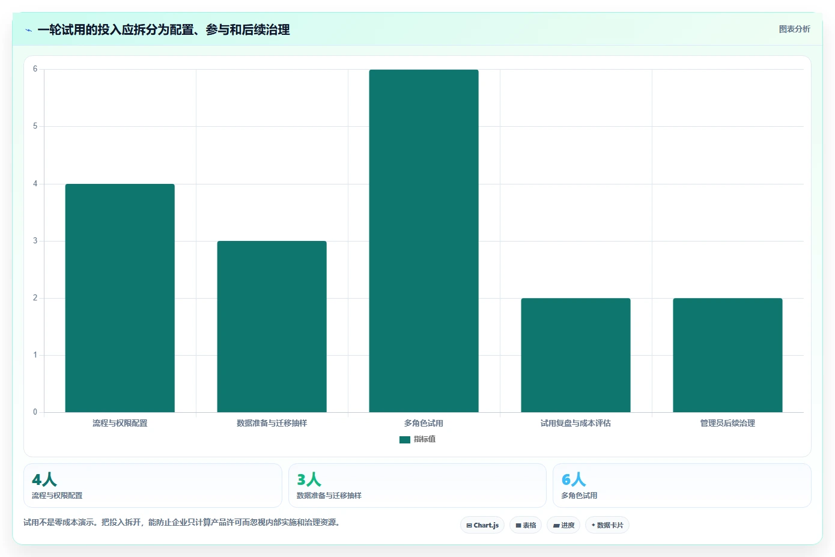This screenshot has height=557, width=835.
Task: Click the chart title 一轮试用的投入应拆分为配置
Action: (x=163, y=30)
